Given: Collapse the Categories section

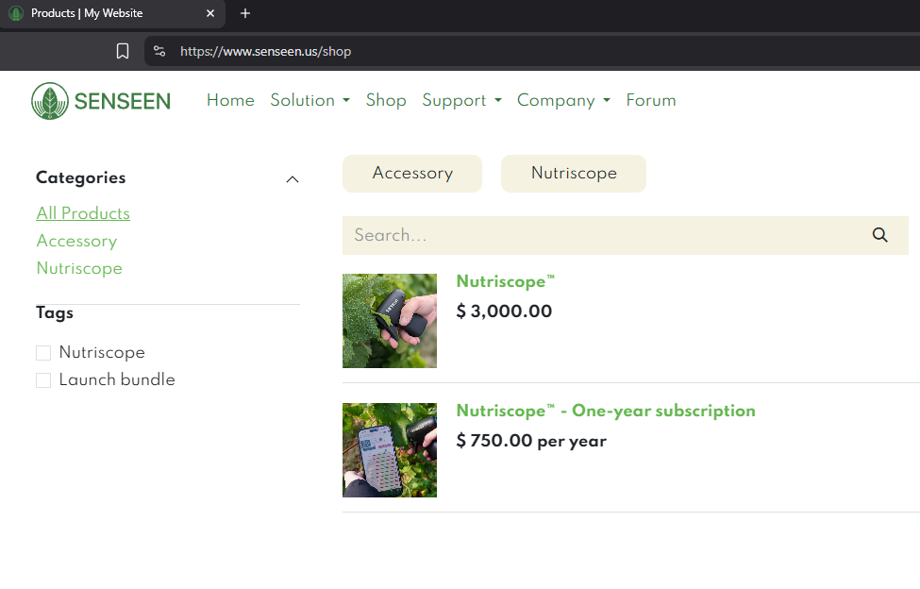Looking at the screenshot, I should [293, 178].
